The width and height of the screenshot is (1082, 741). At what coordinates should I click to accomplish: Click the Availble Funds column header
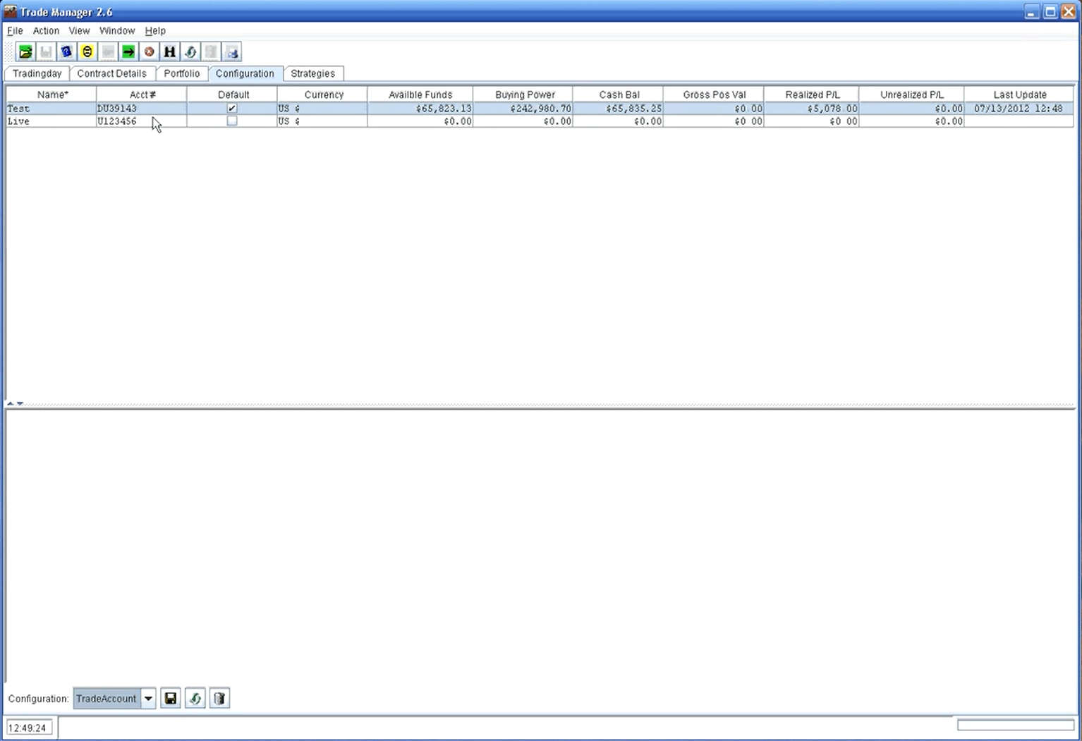(x=420, y=94)
